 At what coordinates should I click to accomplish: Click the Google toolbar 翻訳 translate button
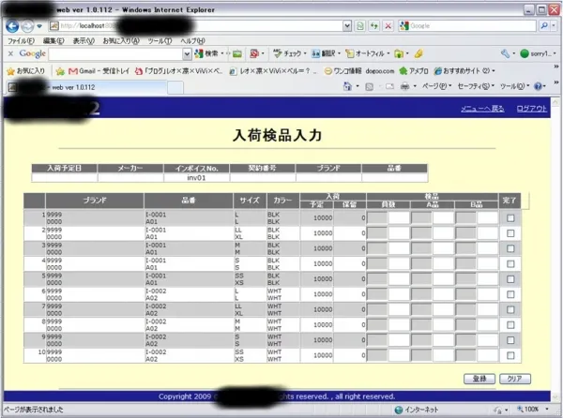coord(325,53)
